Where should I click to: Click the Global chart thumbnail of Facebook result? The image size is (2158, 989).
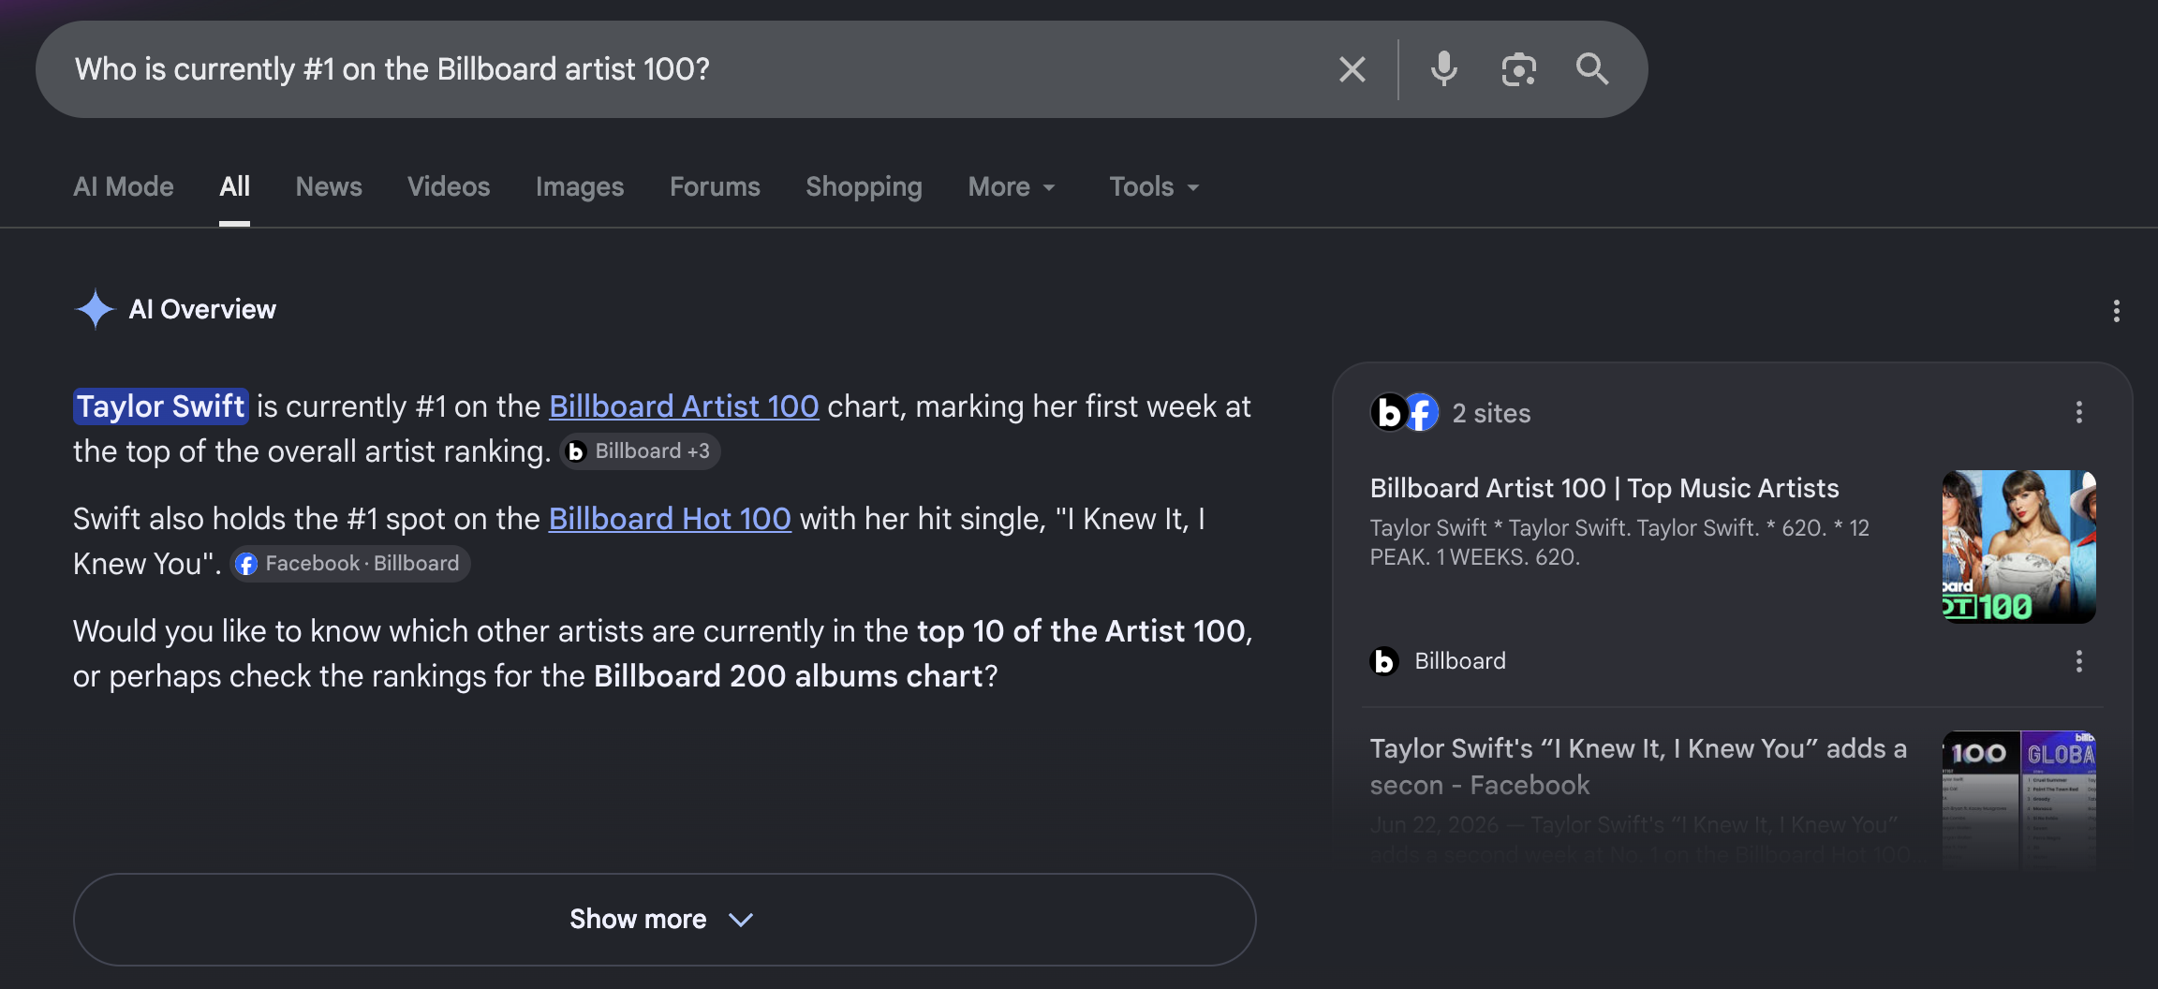pos(2019,801)
